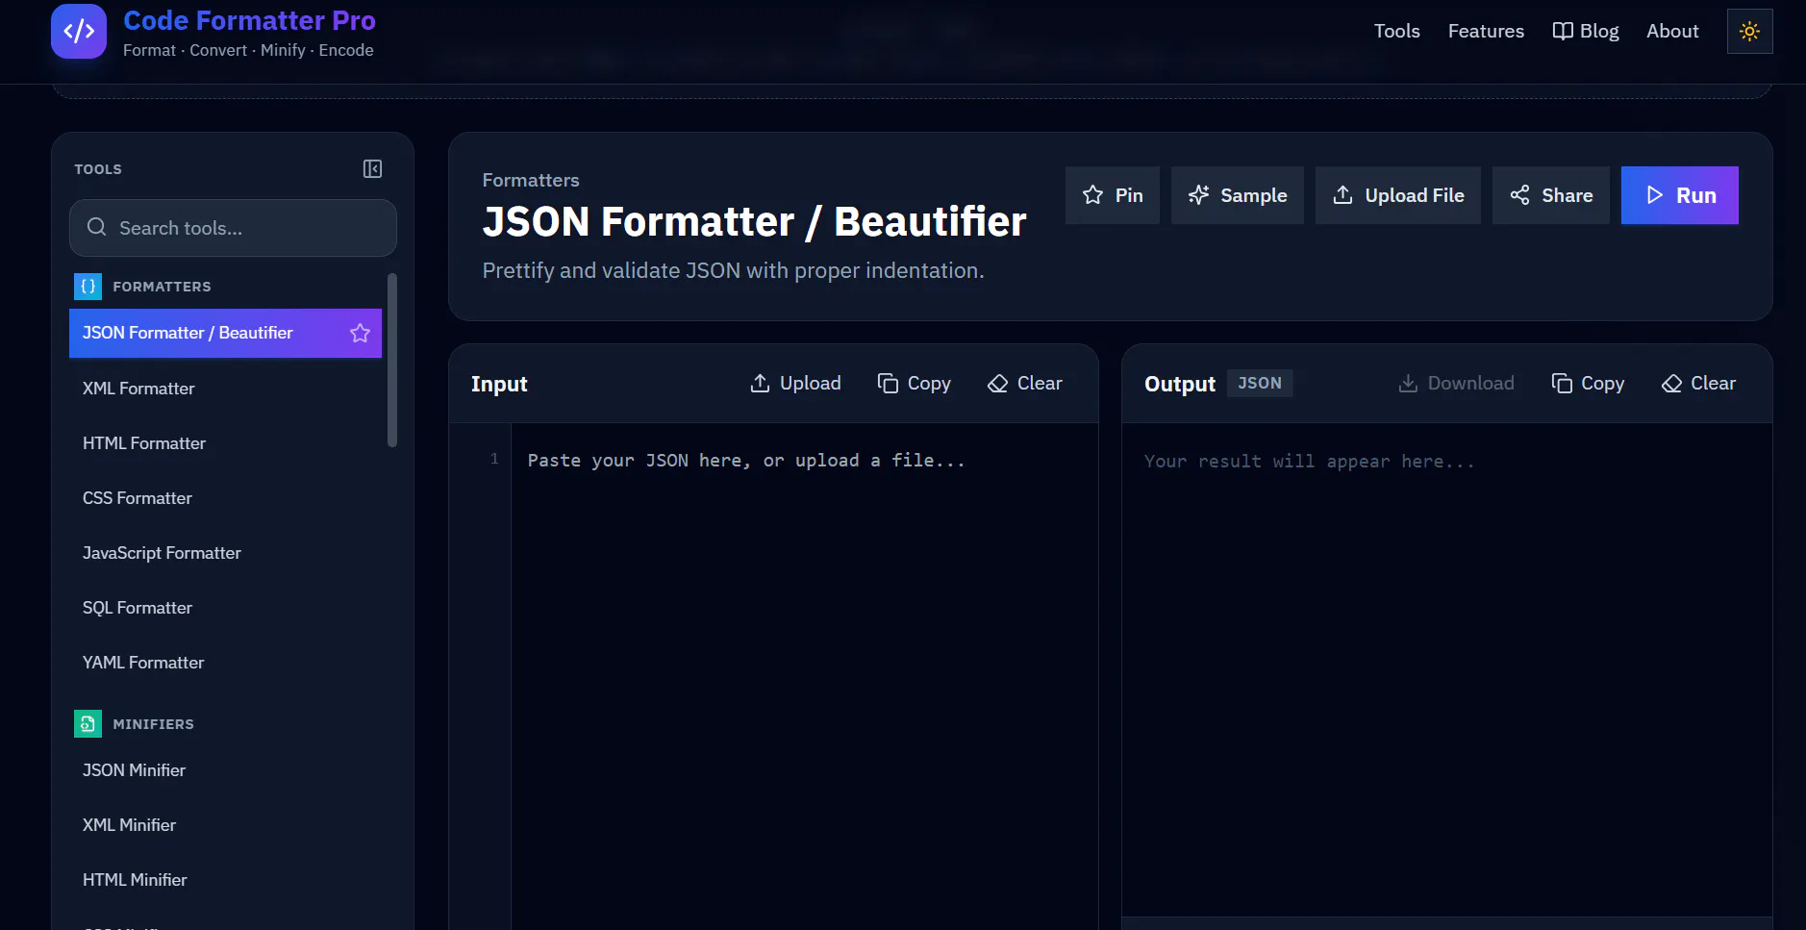Pin this tool using the Pin button
This screenshot has height=930, width=1806.
[1113, 195]
